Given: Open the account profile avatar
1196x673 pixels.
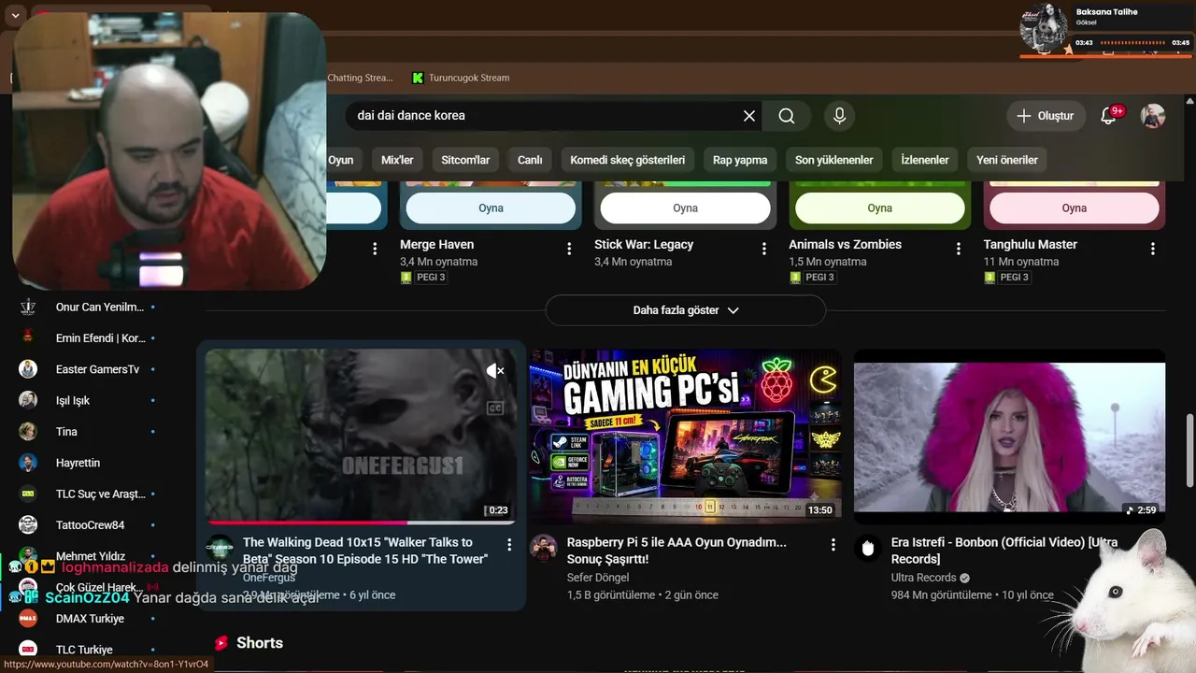Looking at the screenshot, I should pyautogui.click(x=1153, y=116).
